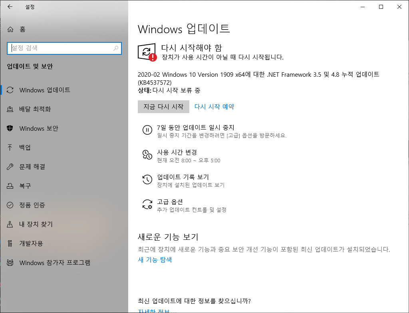Screen dimensions: 409x313
Task: Click the 문제 해결 wrench icon
Action: click(10, 167)
